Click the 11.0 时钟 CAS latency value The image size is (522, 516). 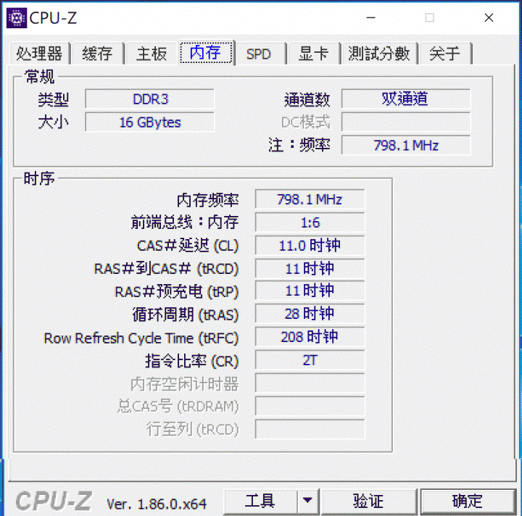tap(310, 246)
